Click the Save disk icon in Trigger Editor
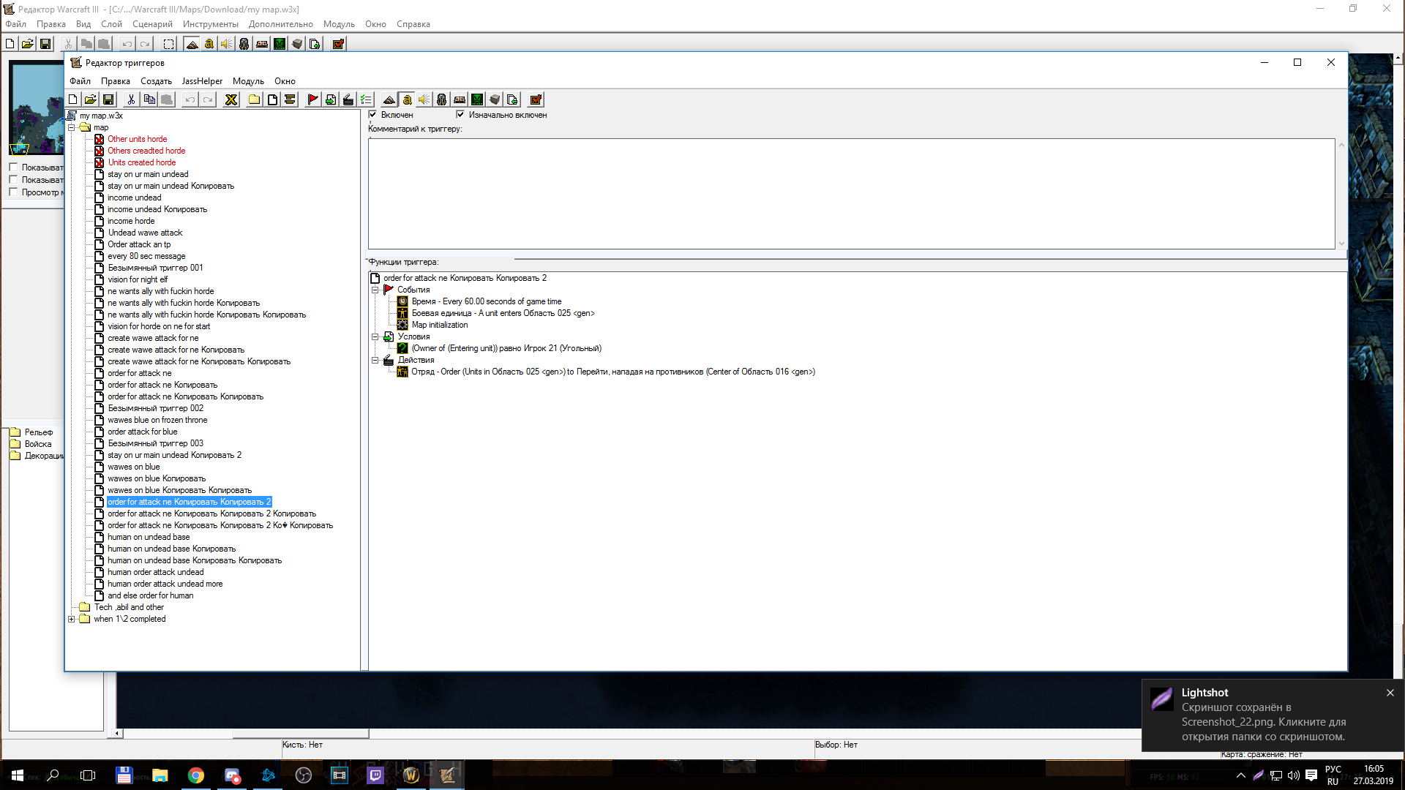Image resolution: width=1405 pixels, height=790 pixels. (108, 100)
